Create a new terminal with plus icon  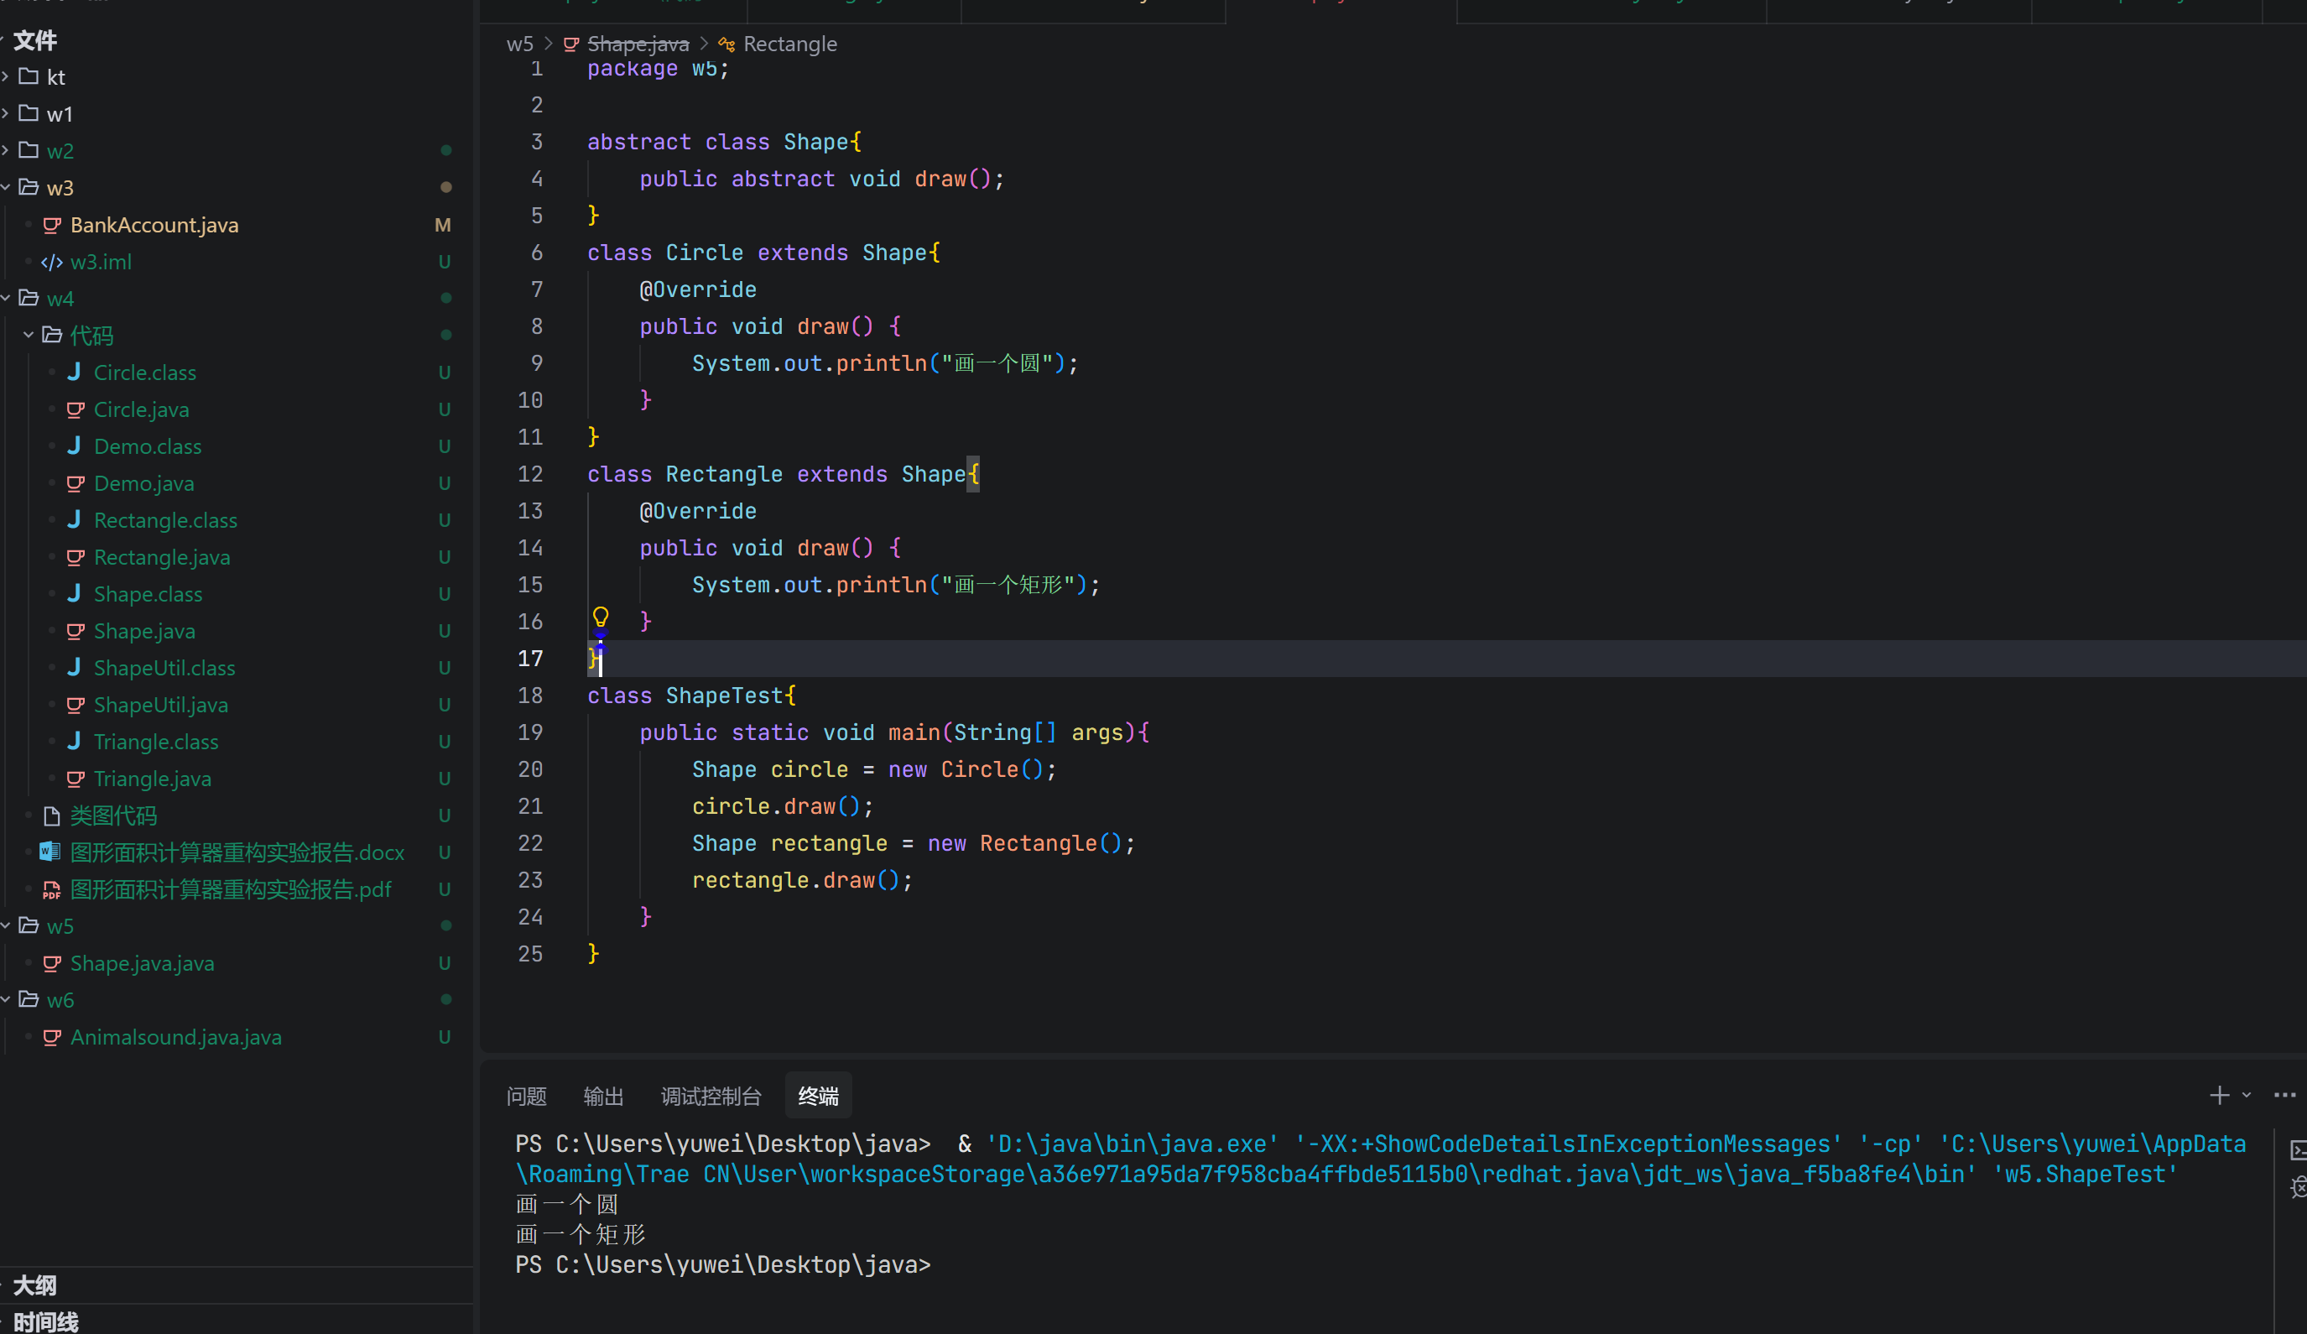(x=2218, y=1095)
